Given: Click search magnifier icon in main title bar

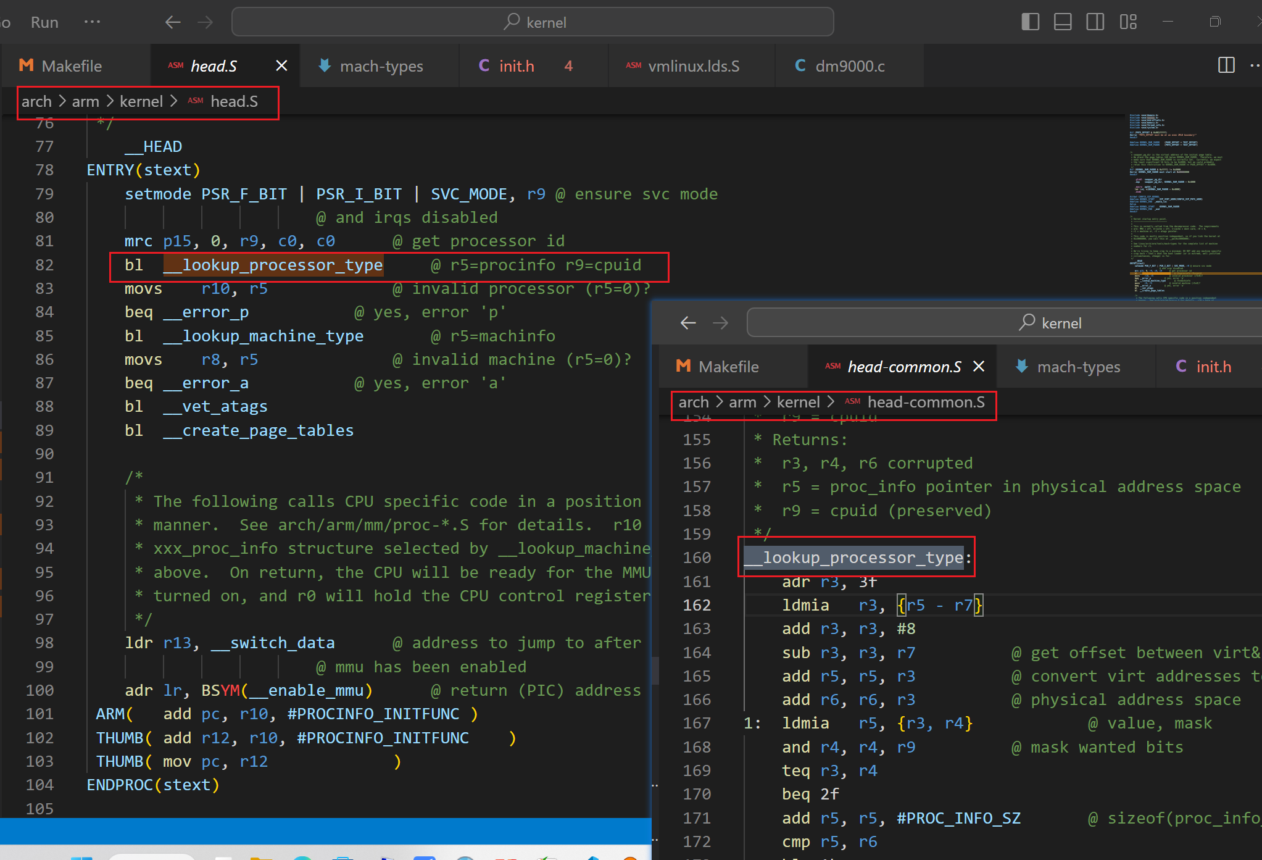Looking at the screenshot, I should tap(512, 22).
